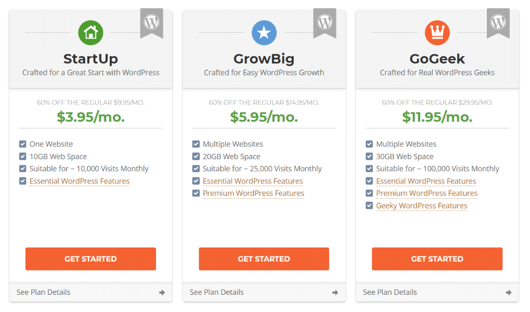The height and width of the screenshot is (312, 530).
Task: Toggle the 20GB Web Space checkbox
Action: coord(196,157)
